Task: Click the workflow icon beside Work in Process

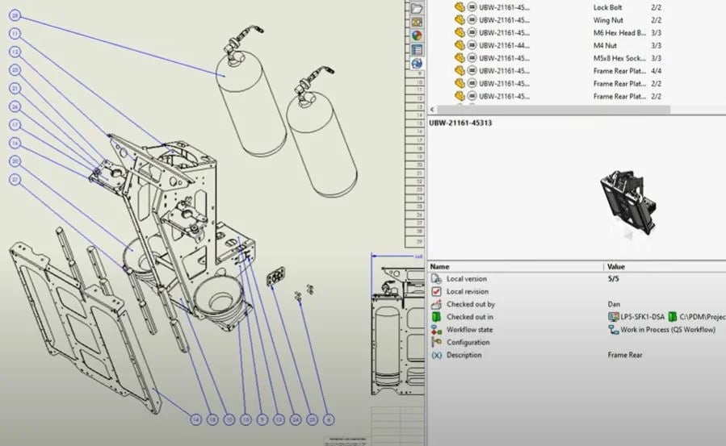Action: click(x=613, y=330)
